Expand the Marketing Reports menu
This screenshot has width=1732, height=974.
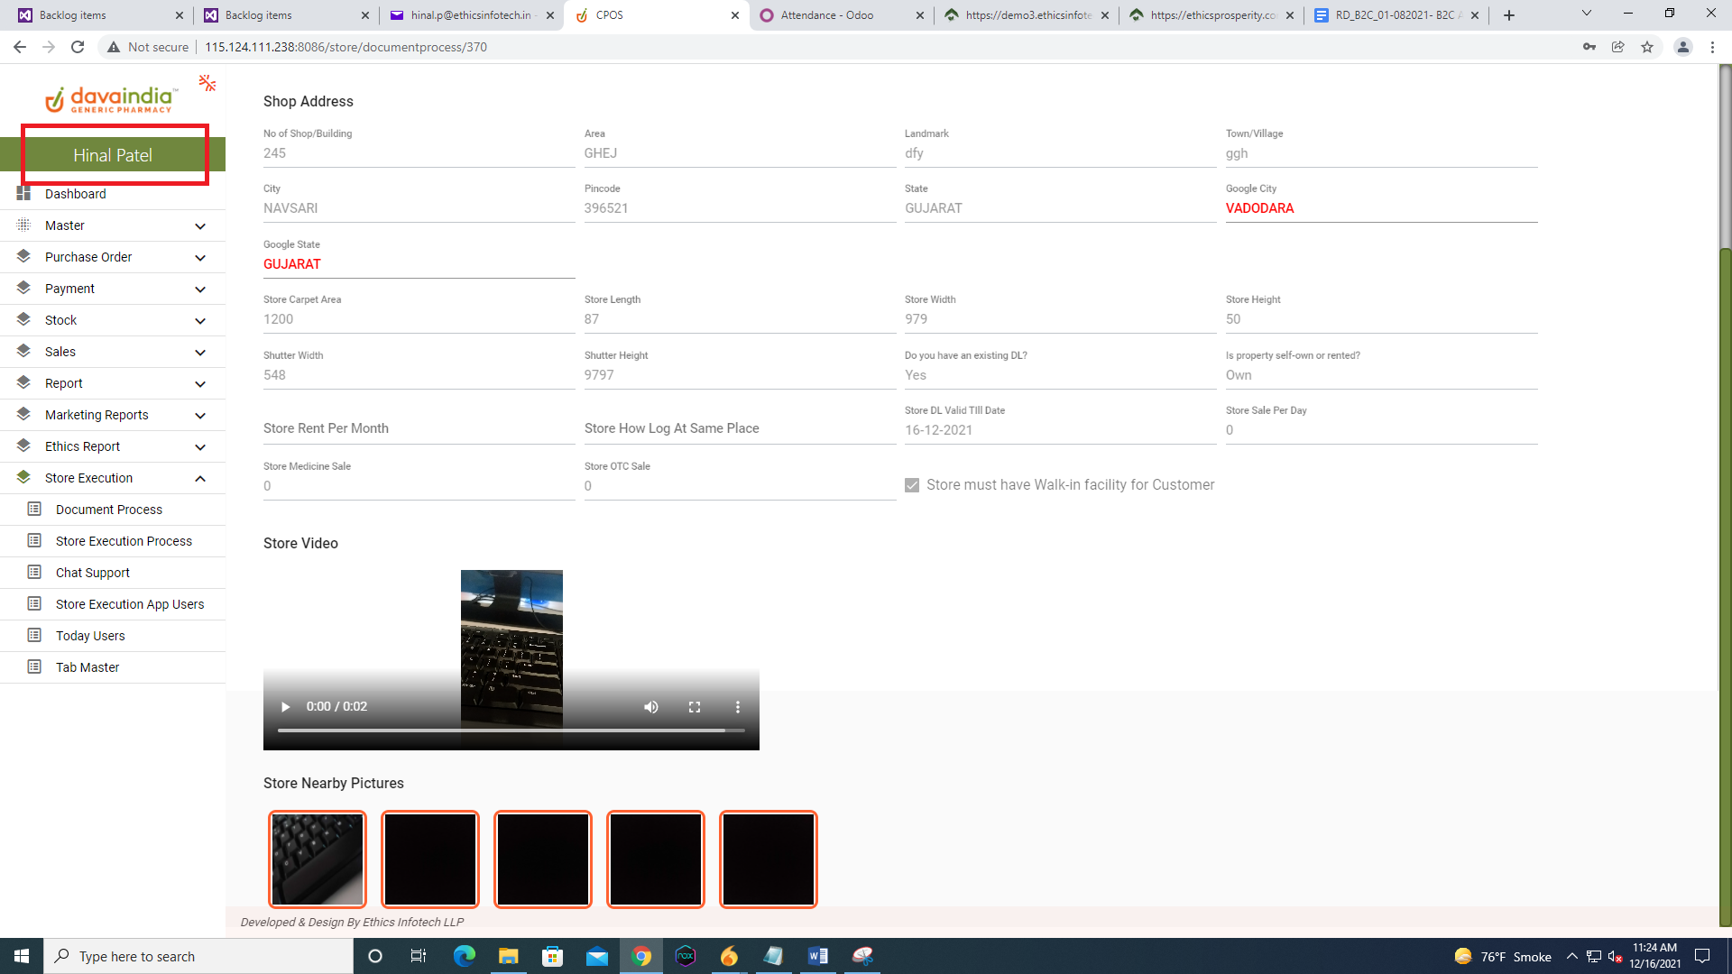click(199, 416)
